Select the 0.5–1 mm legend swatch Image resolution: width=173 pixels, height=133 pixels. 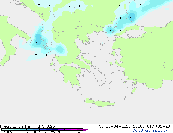click(11, 129)
